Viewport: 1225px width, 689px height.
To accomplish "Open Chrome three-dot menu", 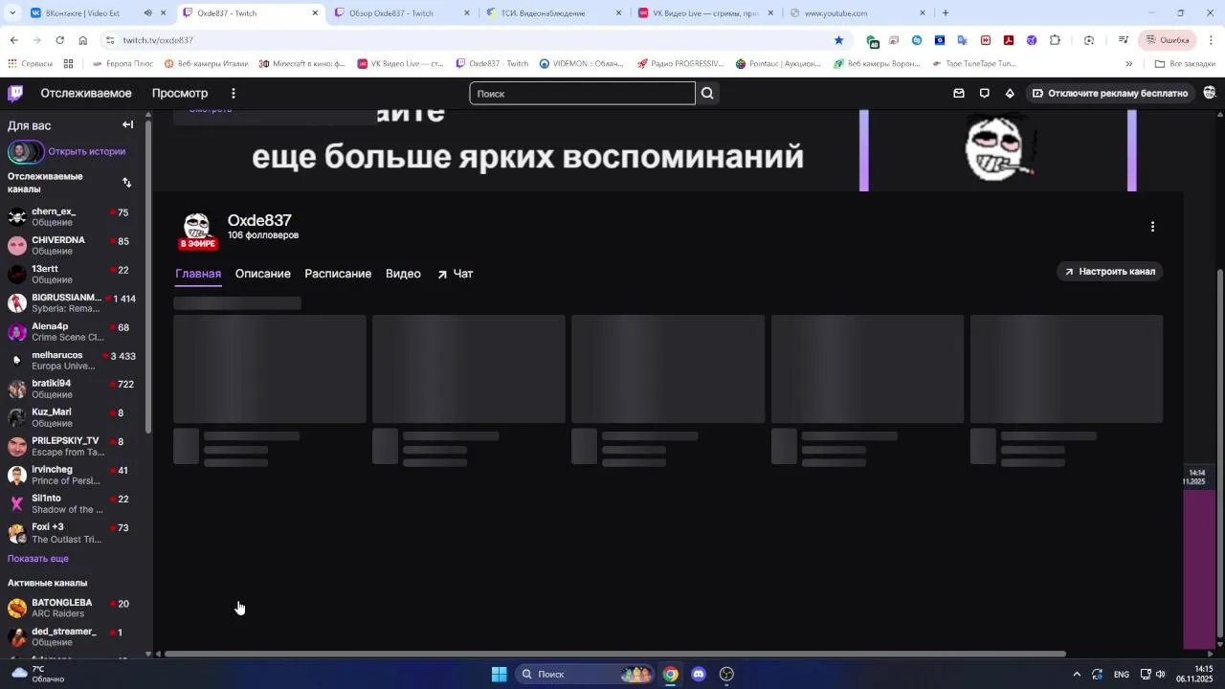I will pos(1212,40).
